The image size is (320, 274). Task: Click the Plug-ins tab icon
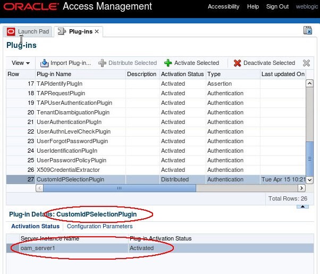(62, 31)
